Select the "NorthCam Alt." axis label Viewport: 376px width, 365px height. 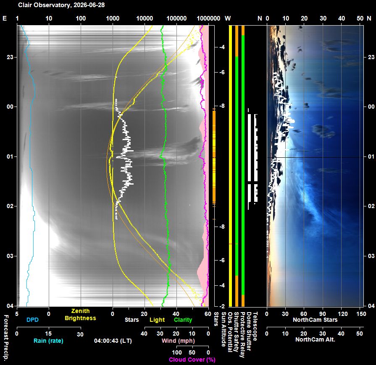click(x=315, y=339)
